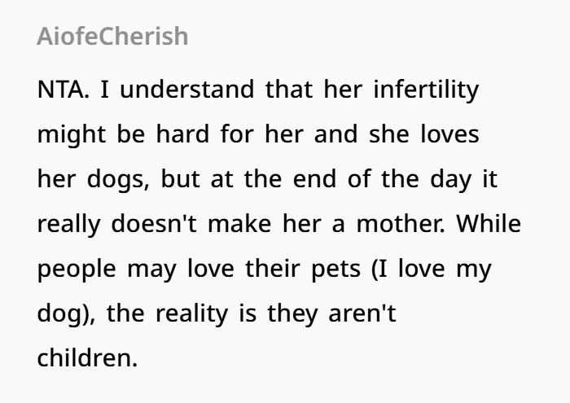The image size is (570, 403).
Task: Click the word people starting the fifth line
Action: tap(77, 269)
